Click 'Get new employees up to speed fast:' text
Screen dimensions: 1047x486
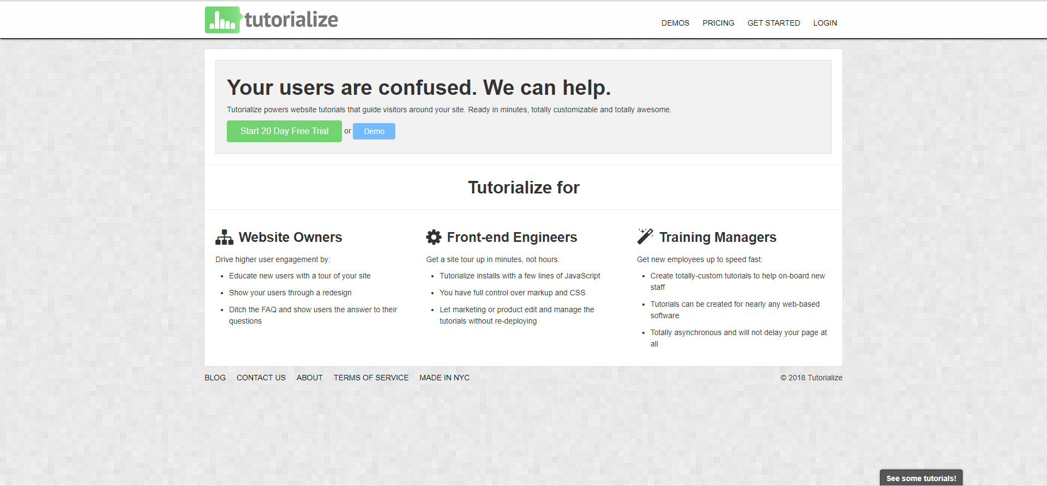click(x=700, y=259)
